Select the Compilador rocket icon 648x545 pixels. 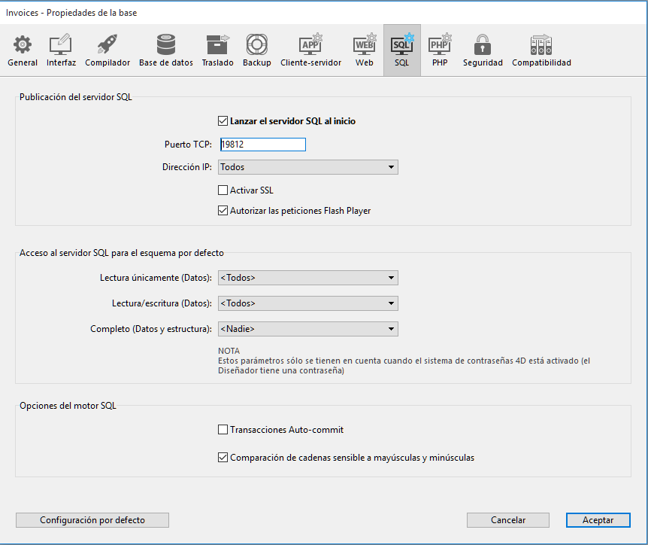(x=107, y=45)
